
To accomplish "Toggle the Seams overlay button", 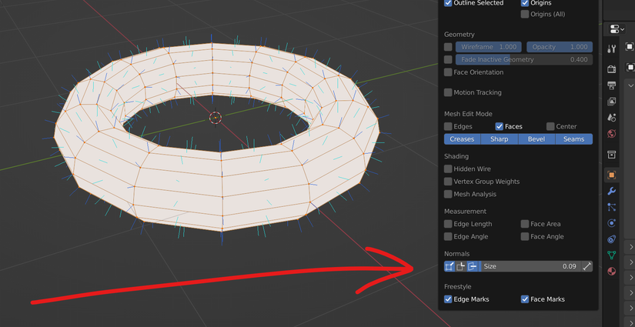I will [x=573, y=139].
